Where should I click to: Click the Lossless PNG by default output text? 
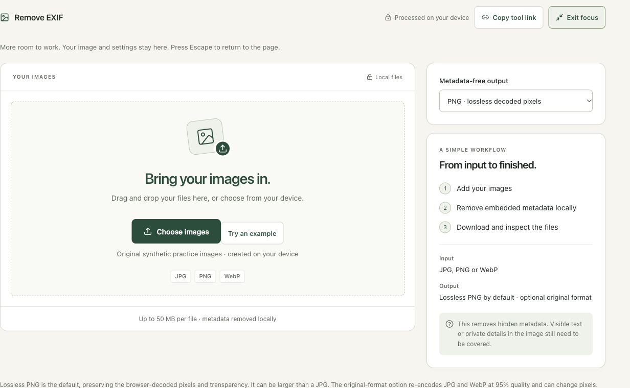[x=515, y=297]
